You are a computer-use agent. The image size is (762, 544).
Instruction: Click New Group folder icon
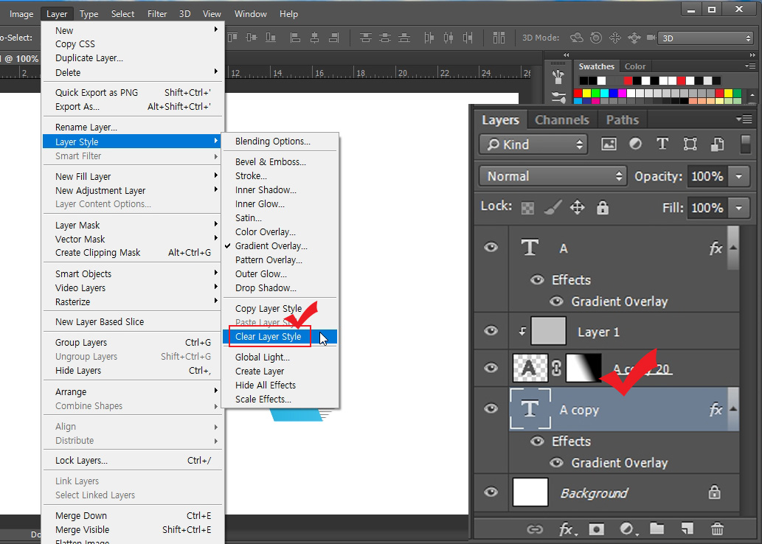tap(657, 529)
